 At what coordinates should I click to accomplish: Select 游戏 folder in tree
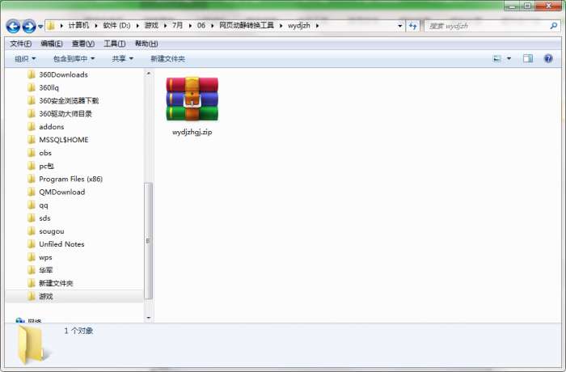[x=46, y=296]
